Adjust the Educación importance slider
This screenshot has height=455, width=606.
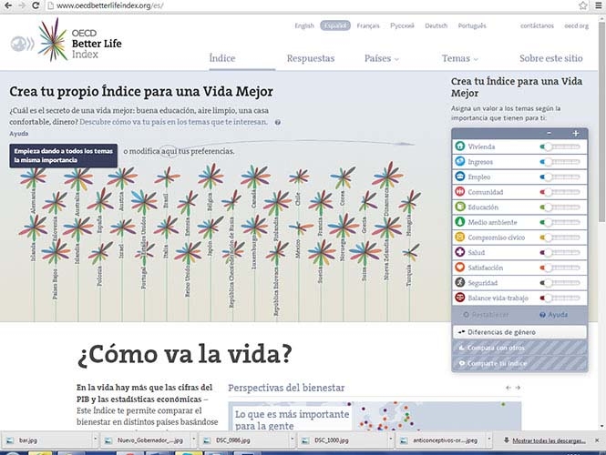[560, 207]
